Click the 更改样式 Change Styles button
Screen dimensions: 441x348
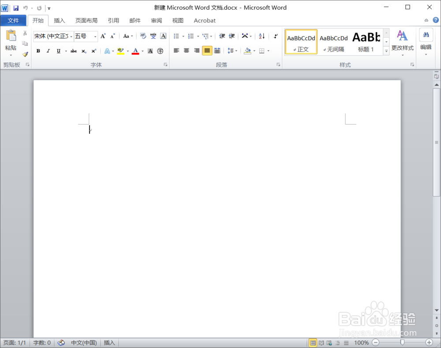tap(402, 43)
